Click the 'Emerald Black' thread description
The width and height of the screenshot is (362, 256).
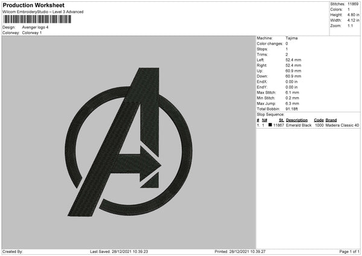(x=299, y=125)
